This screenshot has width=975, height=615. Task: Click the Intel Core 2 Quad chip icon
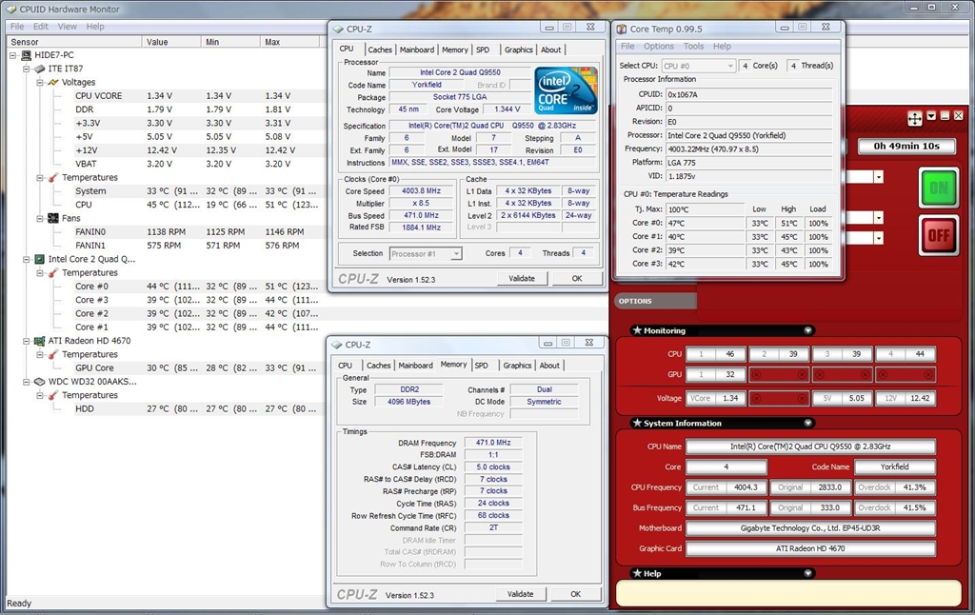pos(40,259)
